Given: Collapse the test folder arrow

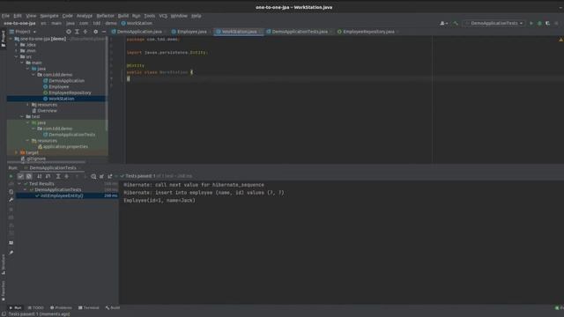Looking at the screenshot, I should pyautogui.click(x=22, y=116).
